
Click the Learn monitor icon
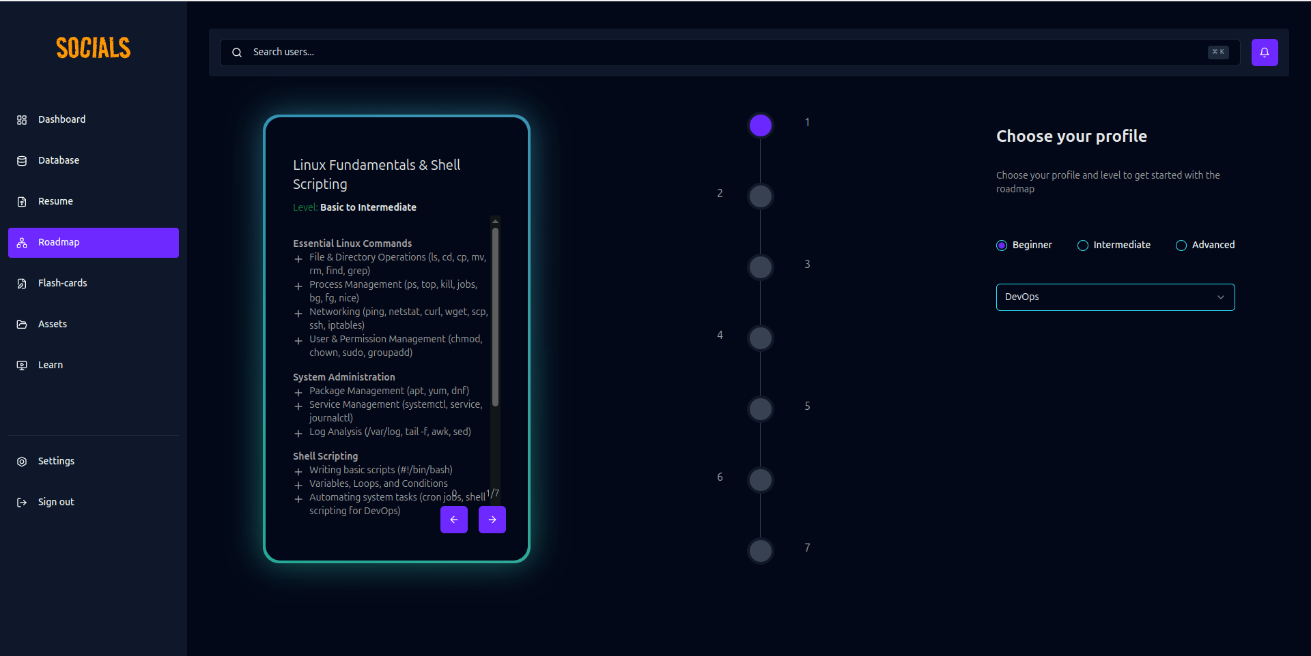(22, 366)
